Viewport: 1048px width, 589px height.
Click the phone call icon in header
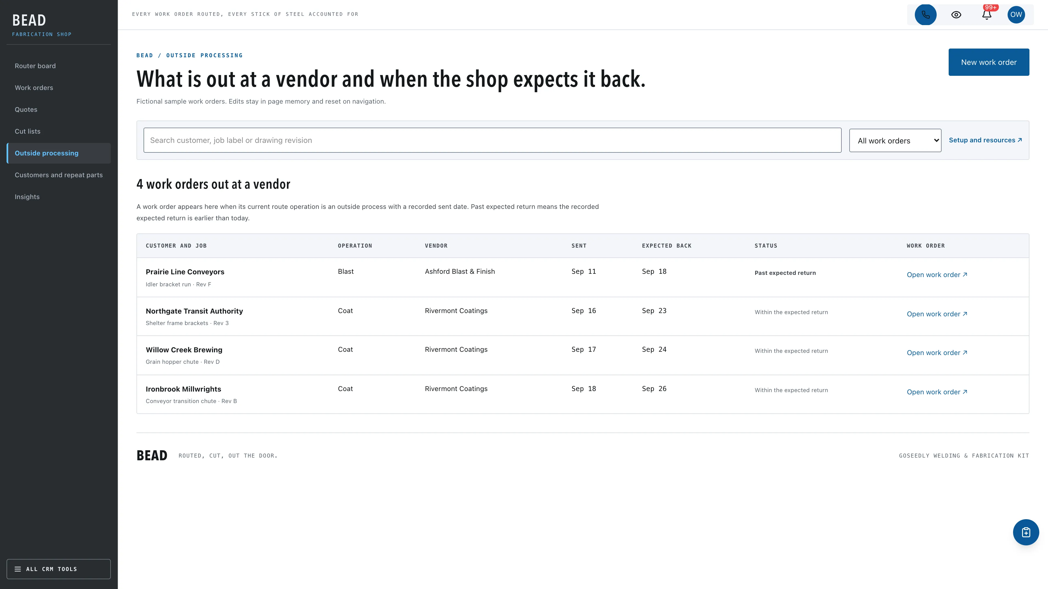[x=925, y=15]
